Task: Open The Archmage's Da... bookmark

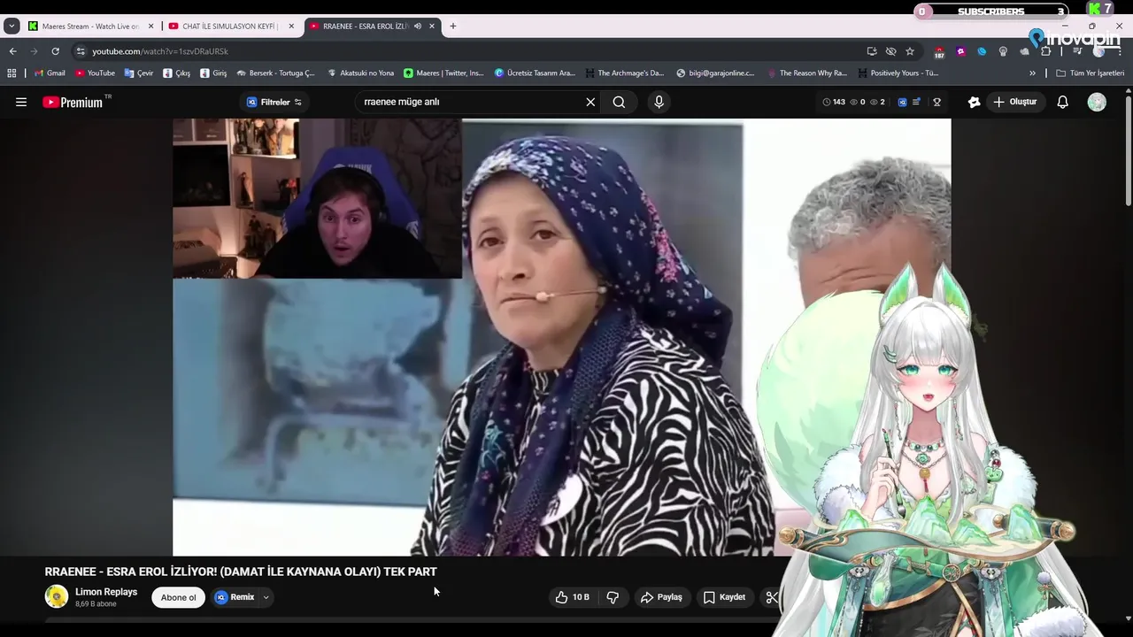Action: pyautogui.click(x=624, y=73)
